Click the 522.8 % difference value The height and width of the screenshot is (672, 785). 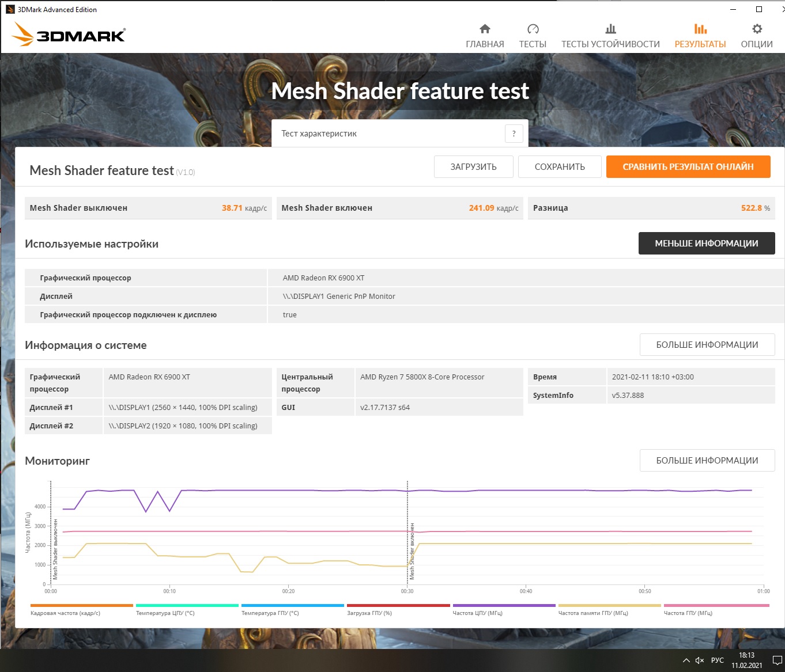coord(756,208)
